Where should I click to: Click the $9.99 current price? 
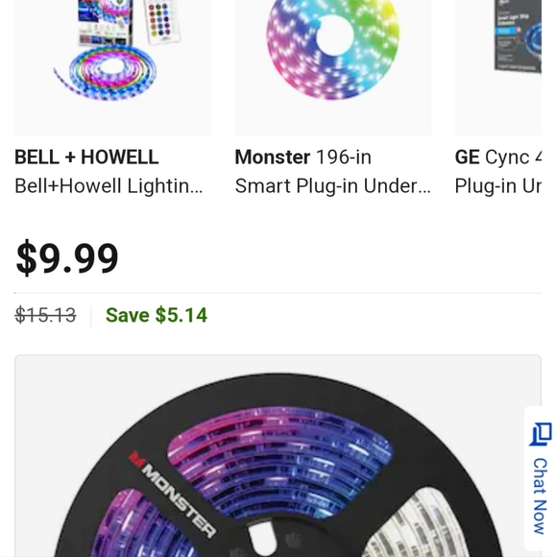point(67,258)
